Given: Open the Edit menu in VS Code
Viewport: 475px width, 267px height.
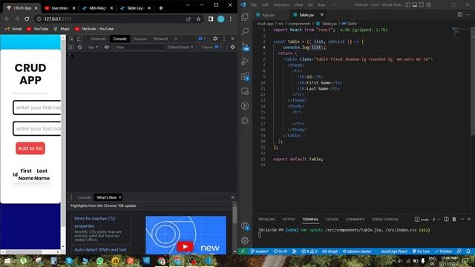Looking at the screenshot, I should 265,4.
